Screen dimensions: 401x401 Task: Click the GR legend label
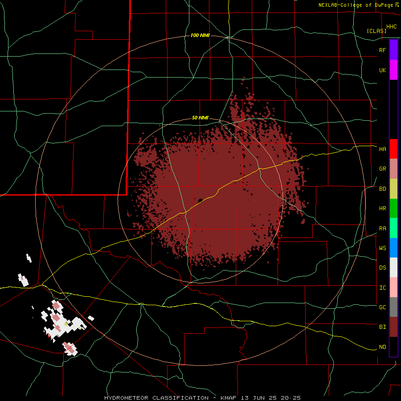(382, 169)
